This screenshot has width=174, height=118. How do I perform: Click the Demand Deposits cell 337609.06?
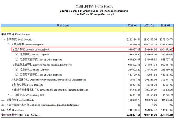pyautogui.click(x=151, y=54)
